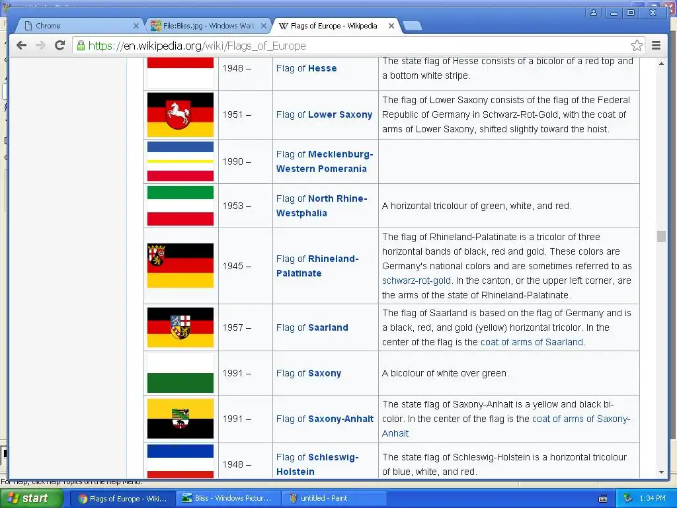This screenshot has height=508, width=677.
Task: Open the Windows Start menu
Action: point(32,498)
